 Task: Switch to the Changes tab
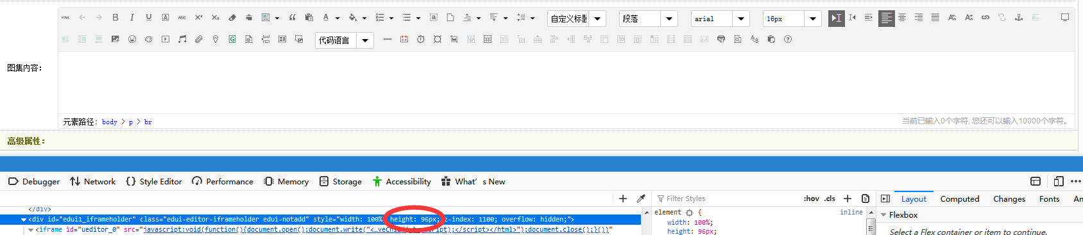coord(1009,199)
